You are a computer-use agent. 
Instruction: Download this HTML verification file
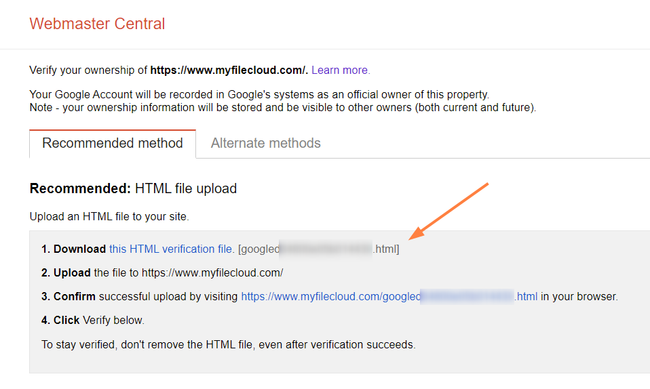[x=172, y=249]
